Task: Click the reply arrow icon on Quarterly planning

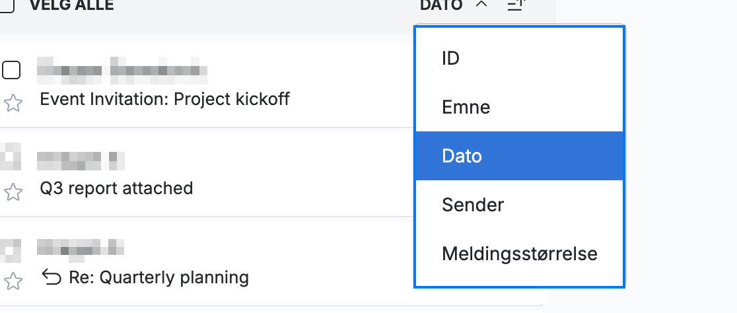Action: click(x=52, y=277)
